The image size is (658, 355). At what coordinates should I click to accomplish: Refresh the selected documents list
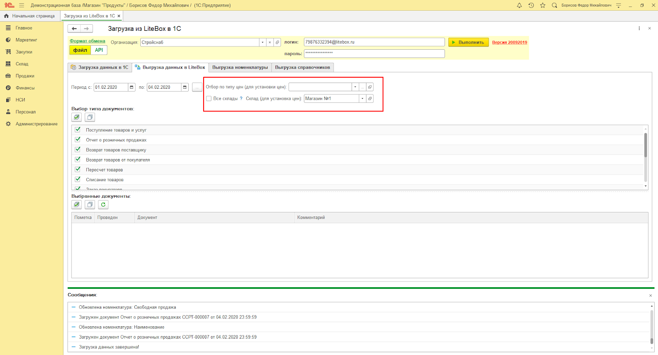pyautogui.click(x=103, y=205)
